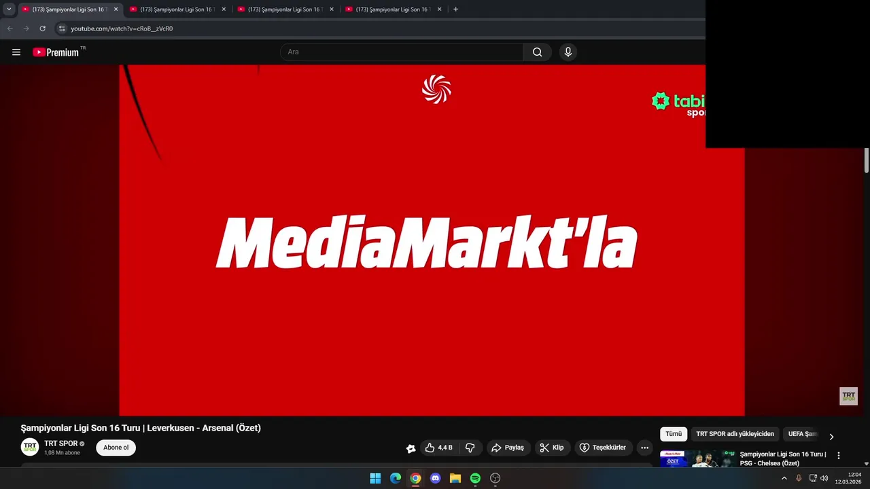Screen dimensions: 870x489
Task: Open volume control in system tray
Action: coord(824,478)
